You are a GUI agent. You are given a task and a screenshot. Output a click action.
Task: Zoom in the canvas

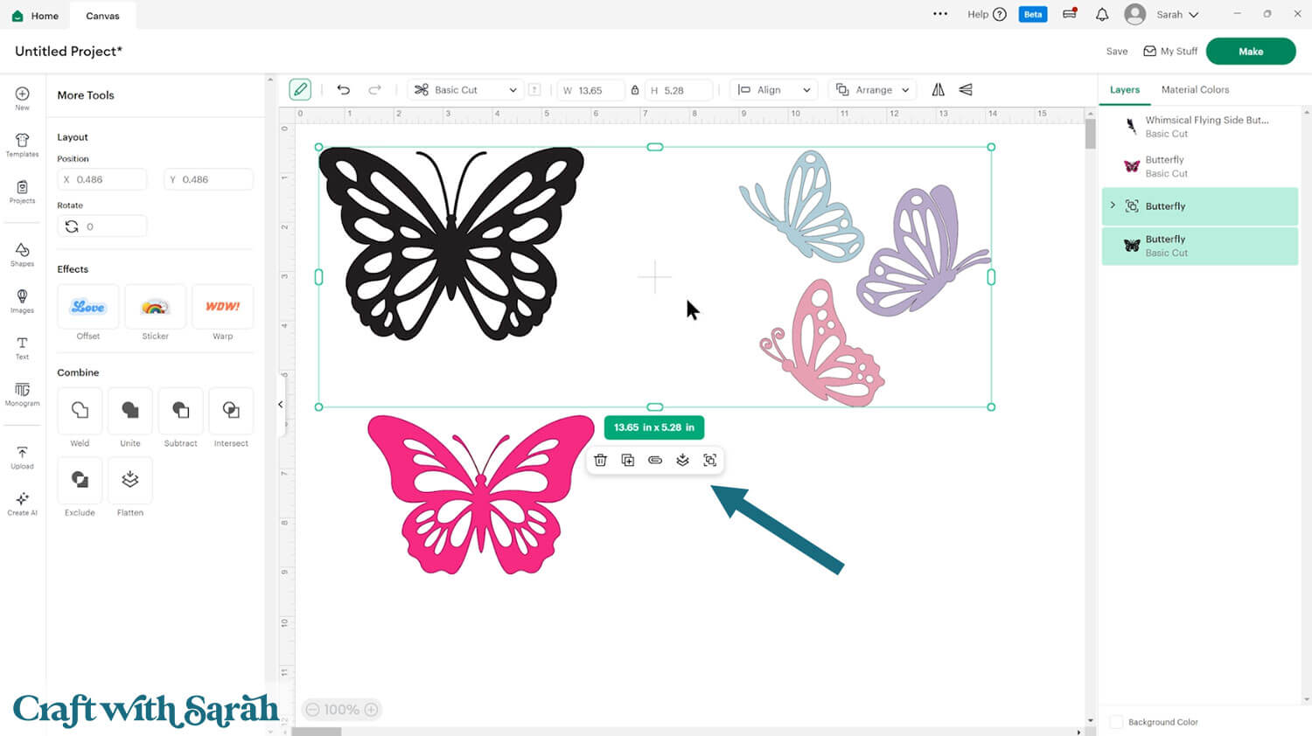[372, 710]
